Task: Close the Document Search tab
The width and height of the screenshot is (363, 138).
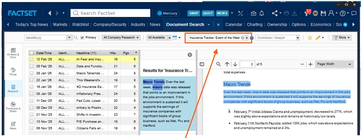Action: [218, 24]
